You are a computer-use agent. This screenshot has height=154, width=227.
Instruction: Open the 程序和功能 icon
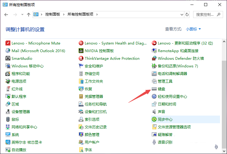(8, 73)
